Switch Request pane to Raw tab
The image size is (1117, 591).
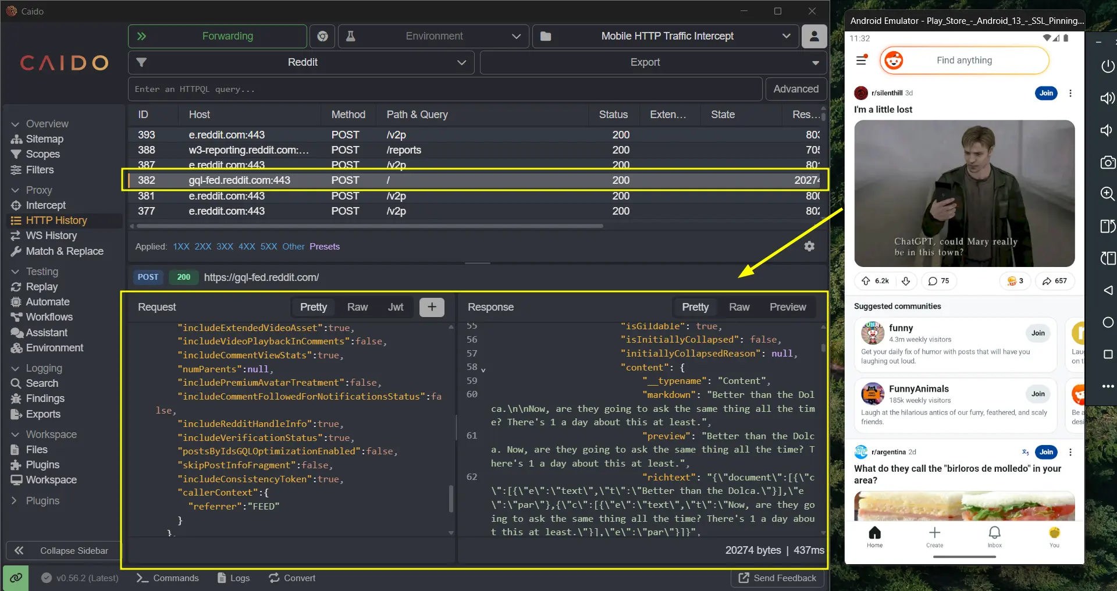[x=357, y=307]
